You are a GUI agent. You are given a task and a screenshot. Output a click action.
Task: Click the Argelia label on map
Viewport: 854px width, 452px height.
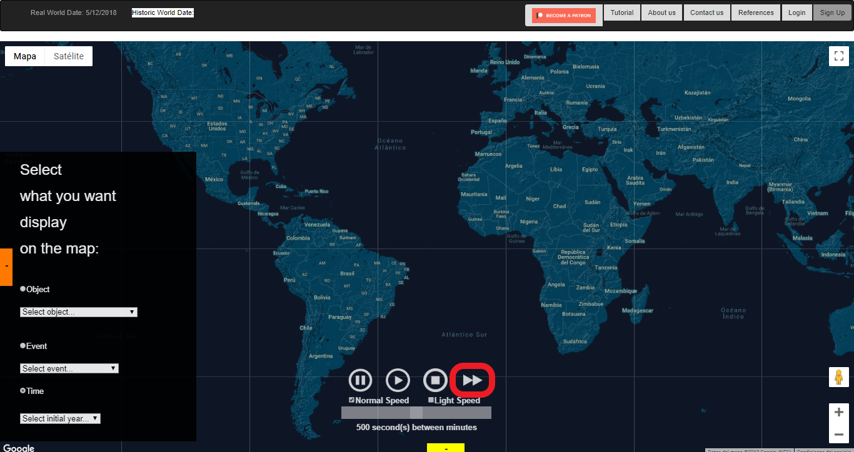[513, 165]
